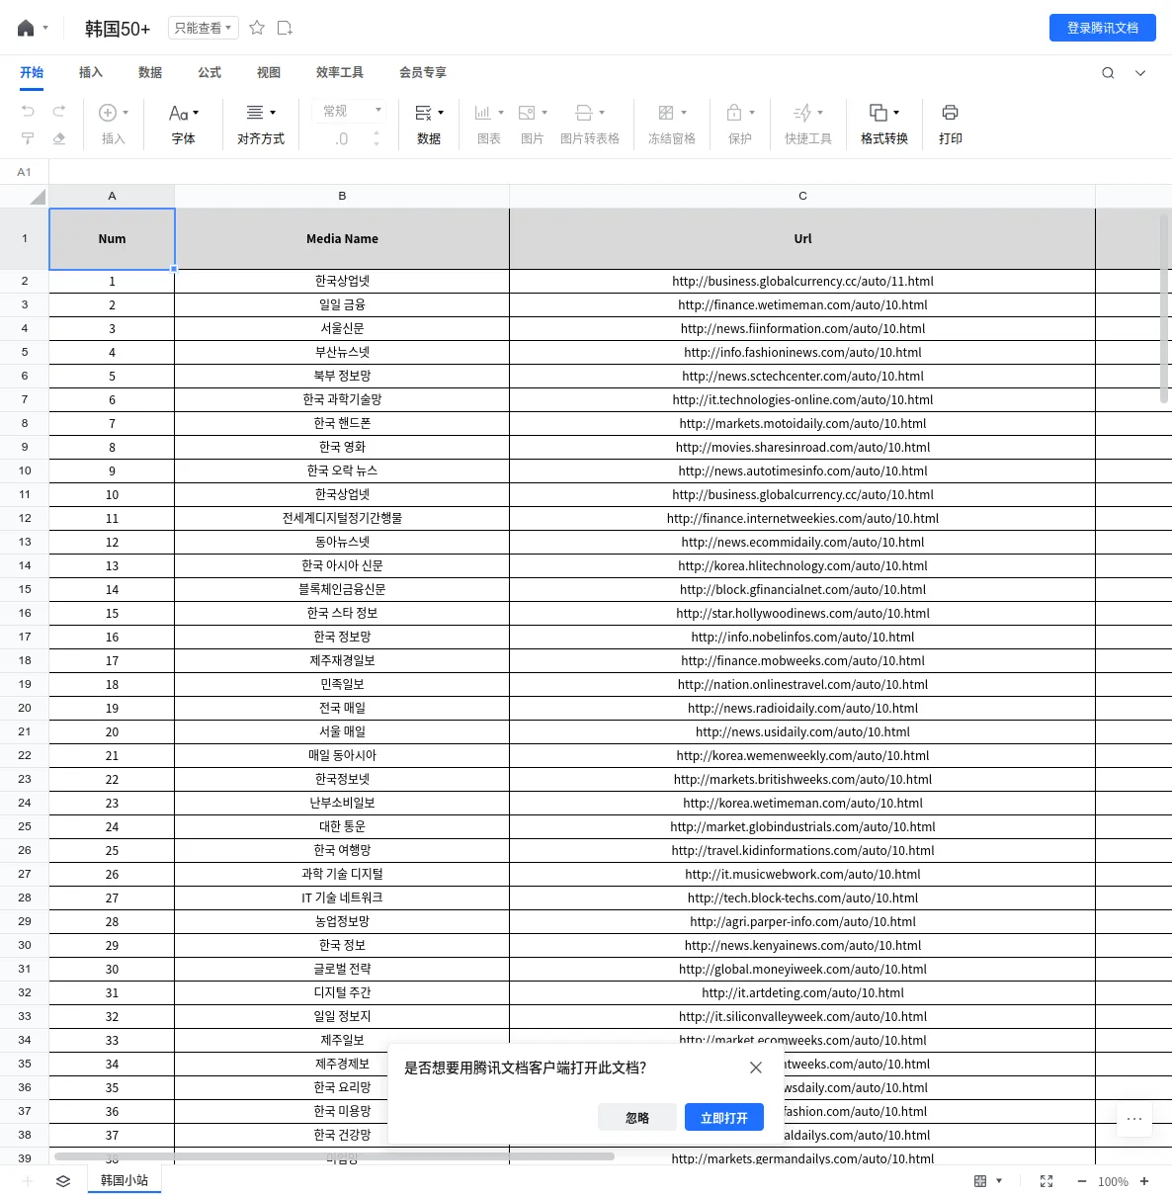Open the 对齐方式 alignment tool
Screen dimensions: 1172x1196
click(x=261, y=125)
